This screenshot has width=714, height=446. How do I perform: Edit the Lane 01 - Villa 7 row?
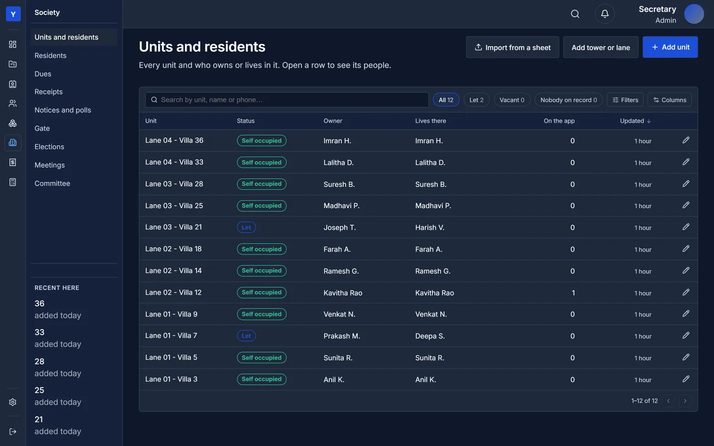point(686,335)
